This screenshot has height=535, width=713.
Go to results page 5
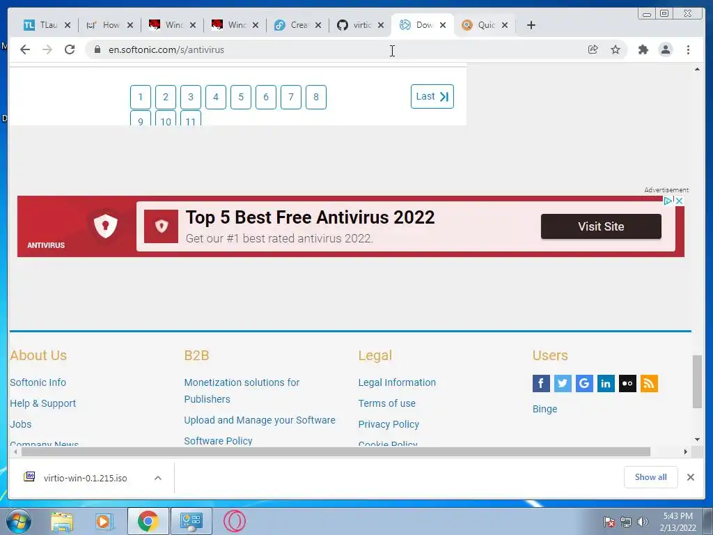[241, 97]
